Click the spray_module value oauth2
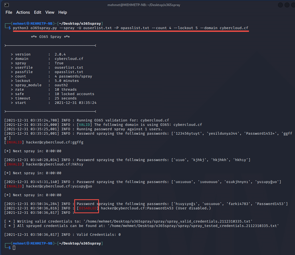The width and height of the screenshot is (295, 255). click(61, 85)
